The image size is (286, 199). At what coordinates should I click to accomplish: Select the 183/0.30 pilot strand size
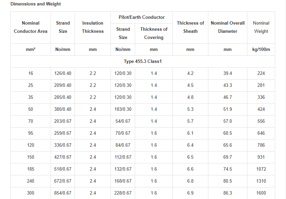click(123, 109)
